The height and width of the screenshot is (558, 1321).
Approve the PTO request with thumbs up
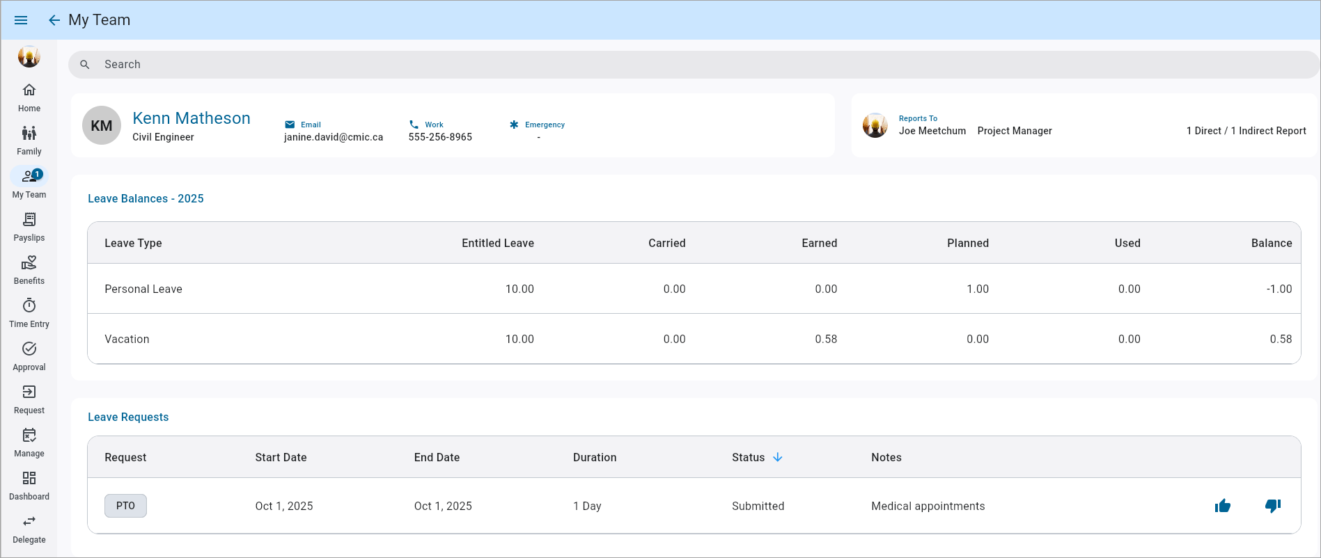1222,506
